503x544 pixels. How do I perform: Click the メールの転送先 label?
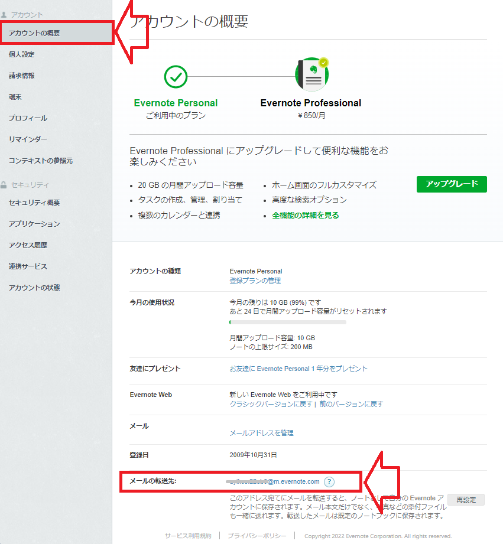(153, 481)
